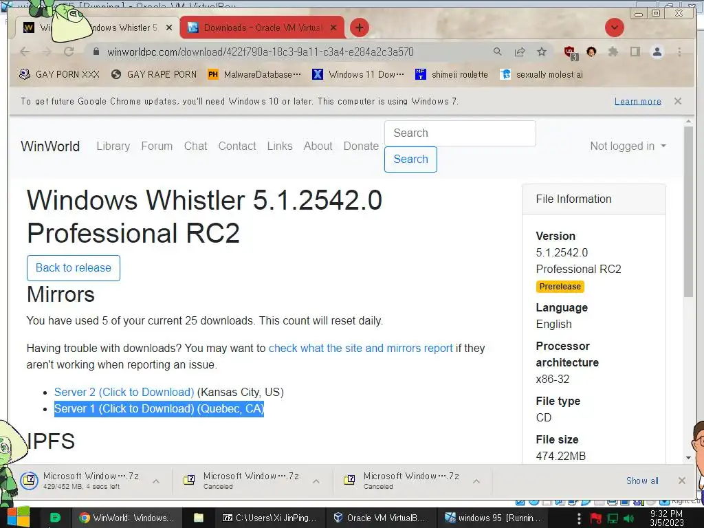The image size is (704, 528).
Task: Click the browser forward arrow
Action: 47,52
